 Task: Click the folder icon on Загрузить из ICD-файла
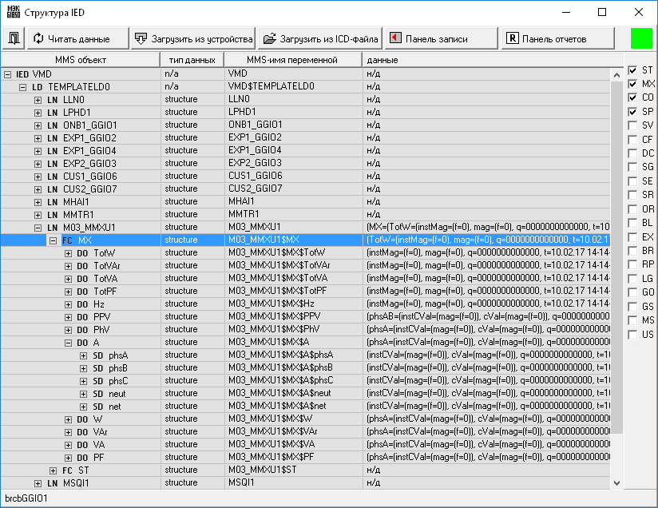[269, 38]
